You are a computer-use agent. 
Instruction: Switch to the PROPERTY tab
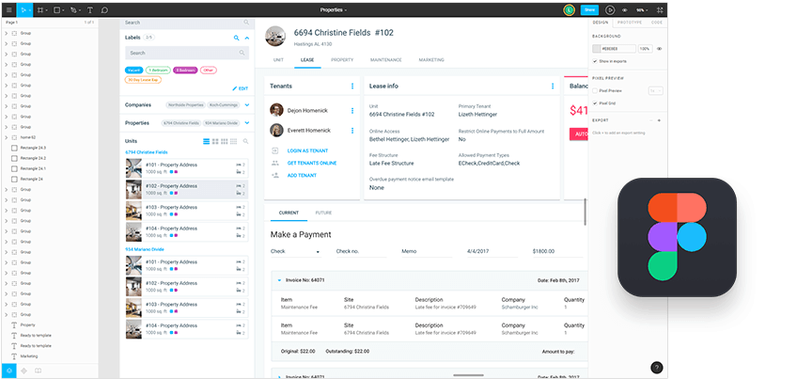pyautogui.click(x=342, y=60)
